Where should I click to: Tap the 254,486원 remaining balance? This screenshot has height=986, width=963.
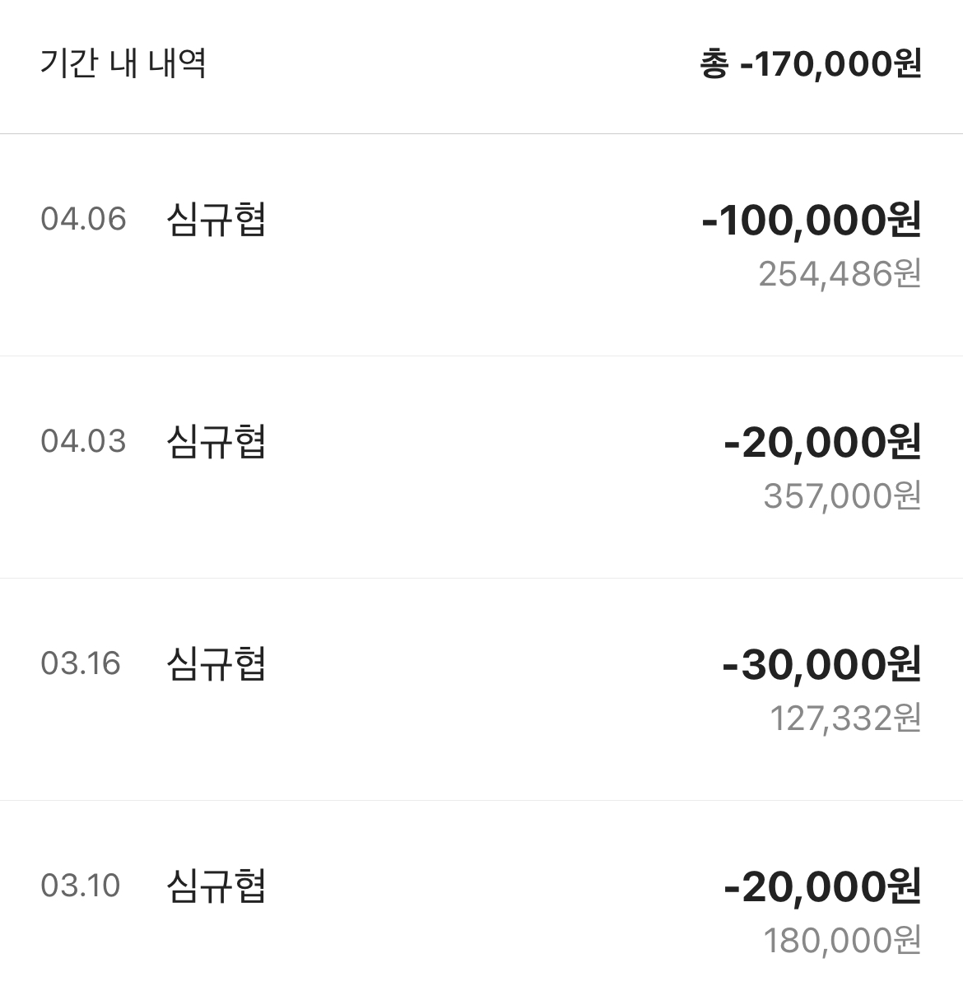[840, 274]
